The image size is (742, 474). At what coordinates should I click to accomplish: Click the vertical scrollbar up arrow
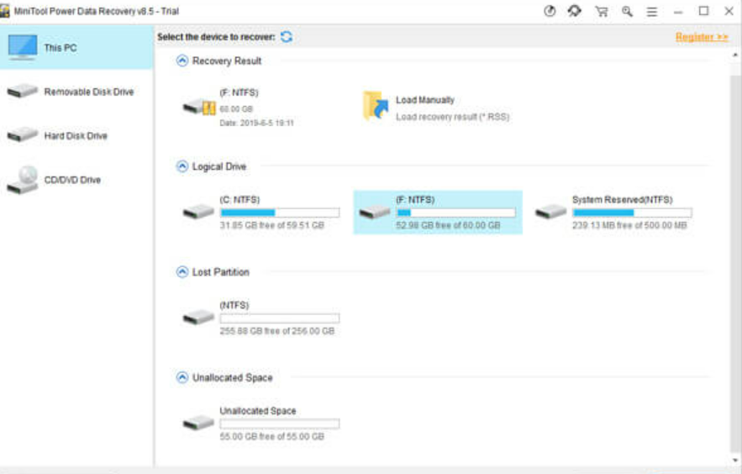(735, 55)
